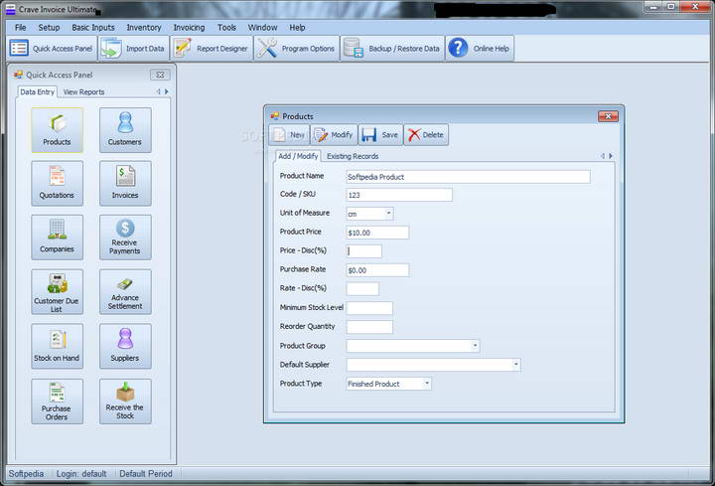Close the Quick Access Panel
Image resolution: width=715 pixels, height=486 pixels.
(160, 75)
